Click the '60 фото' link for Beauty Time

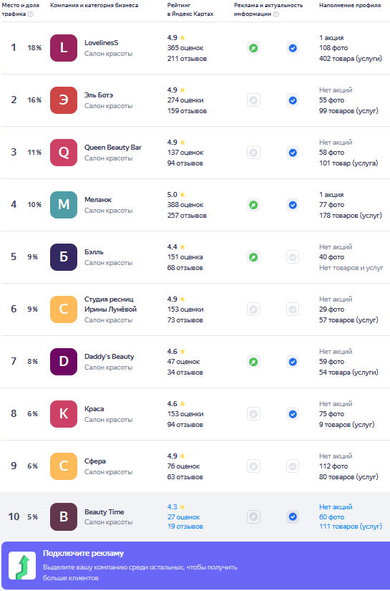click(331, 517)
